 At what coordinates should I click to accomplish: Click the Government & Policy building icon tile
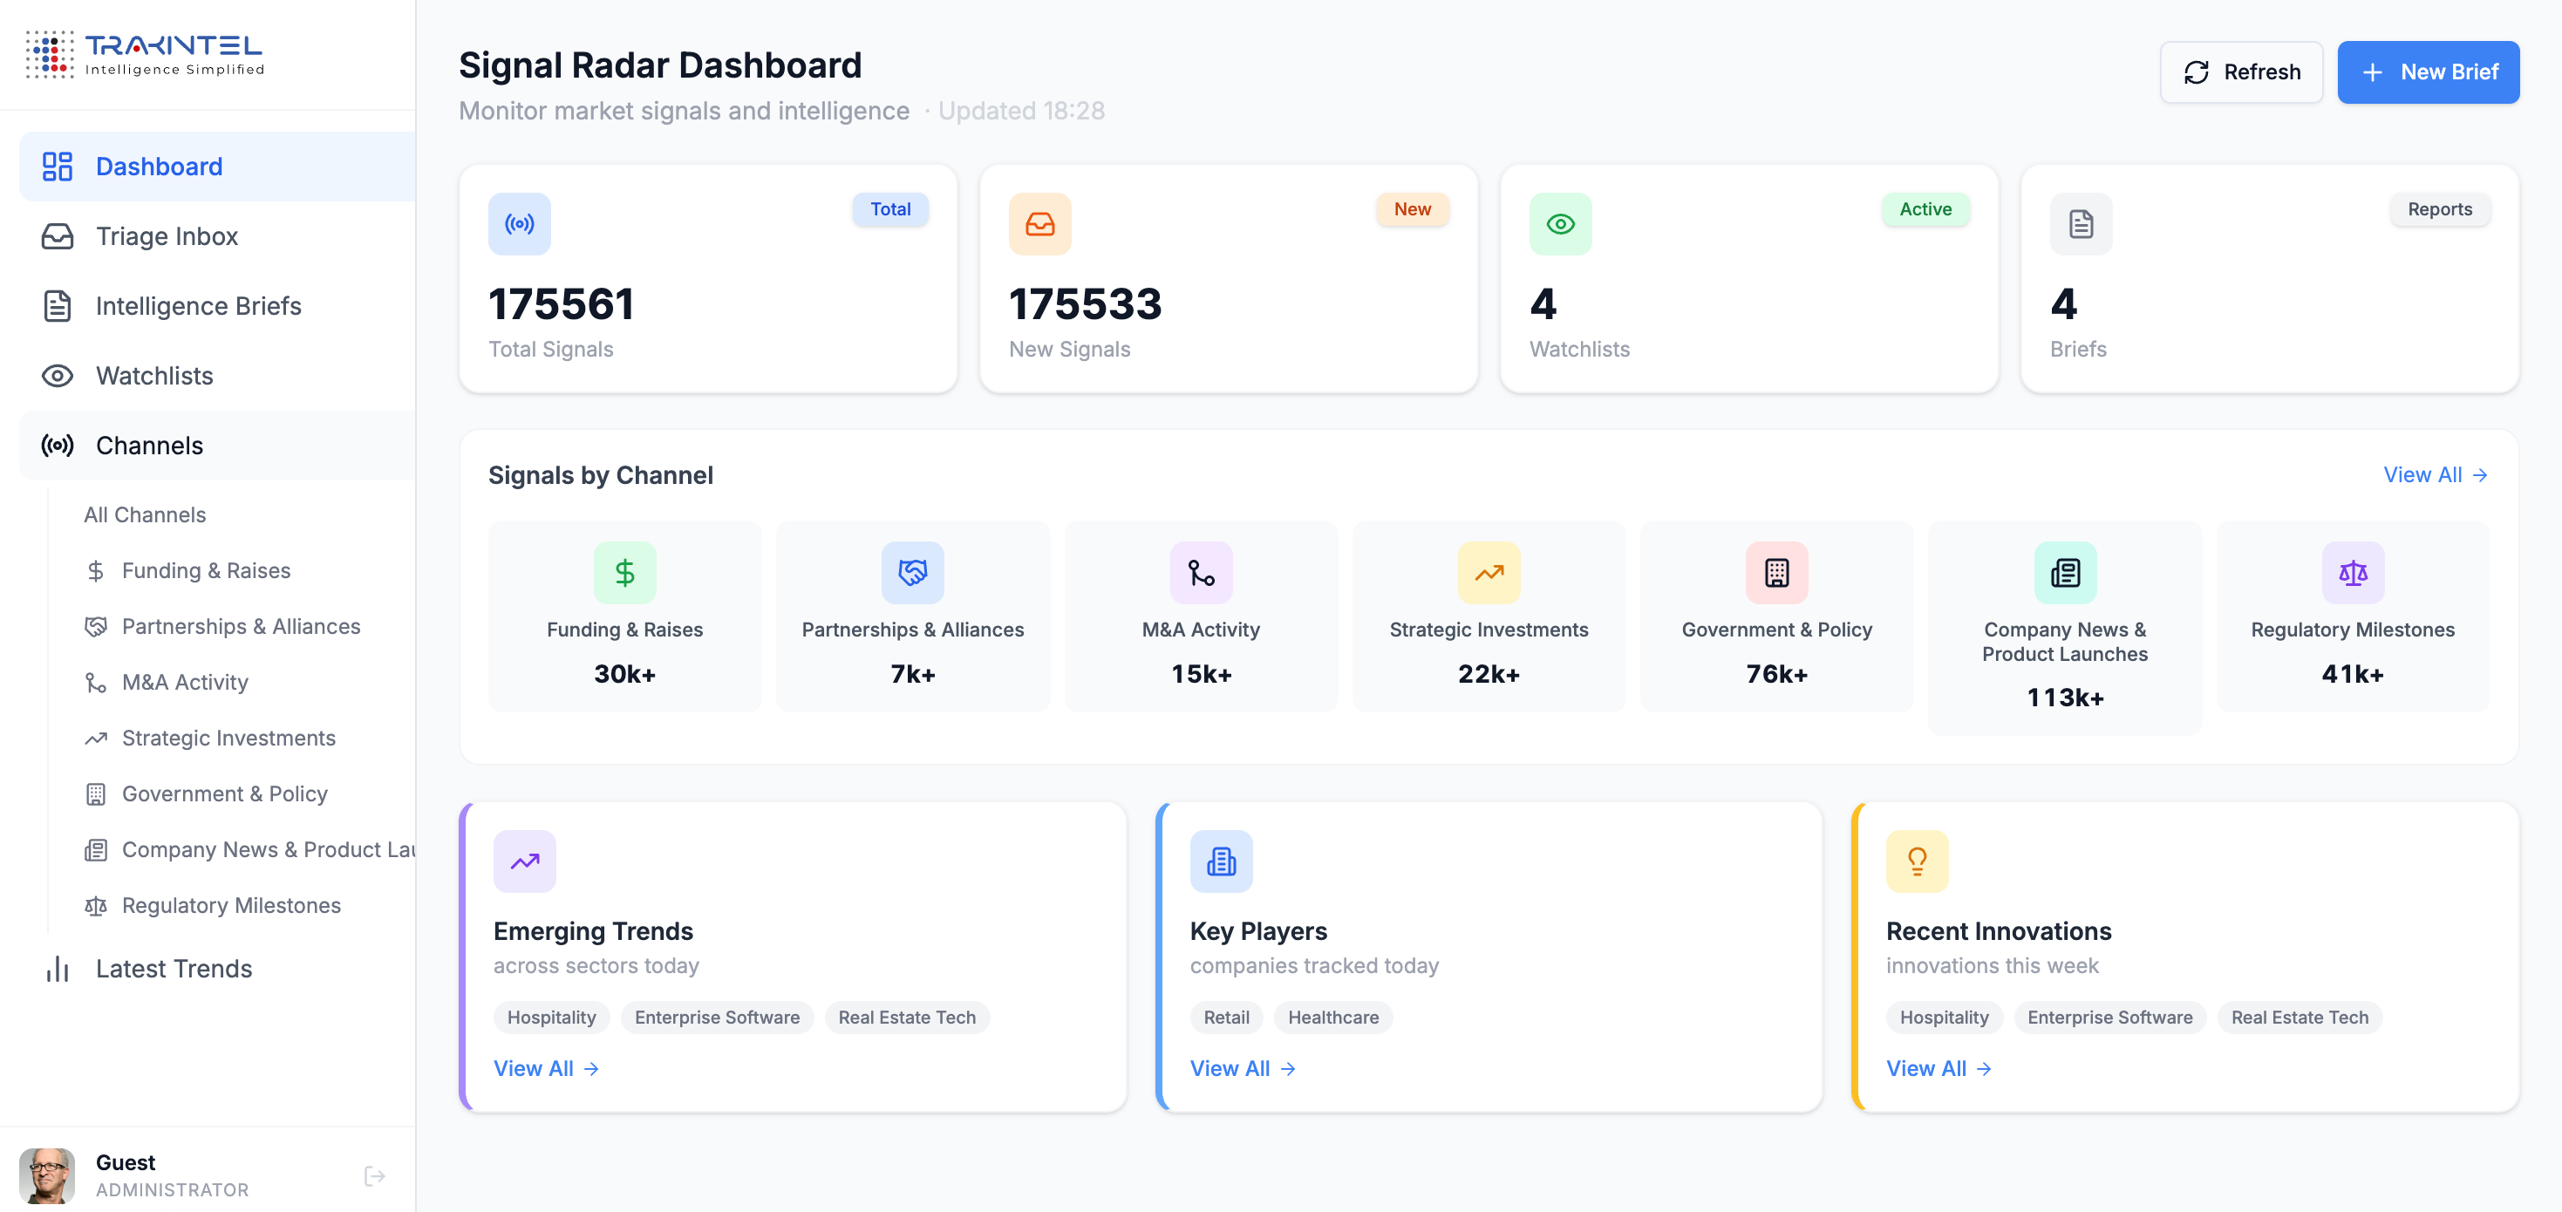point(1776,573)
